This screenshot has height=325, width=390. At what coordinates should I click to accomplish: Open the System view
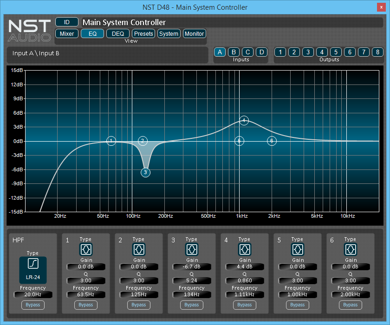tap(169, 33)
